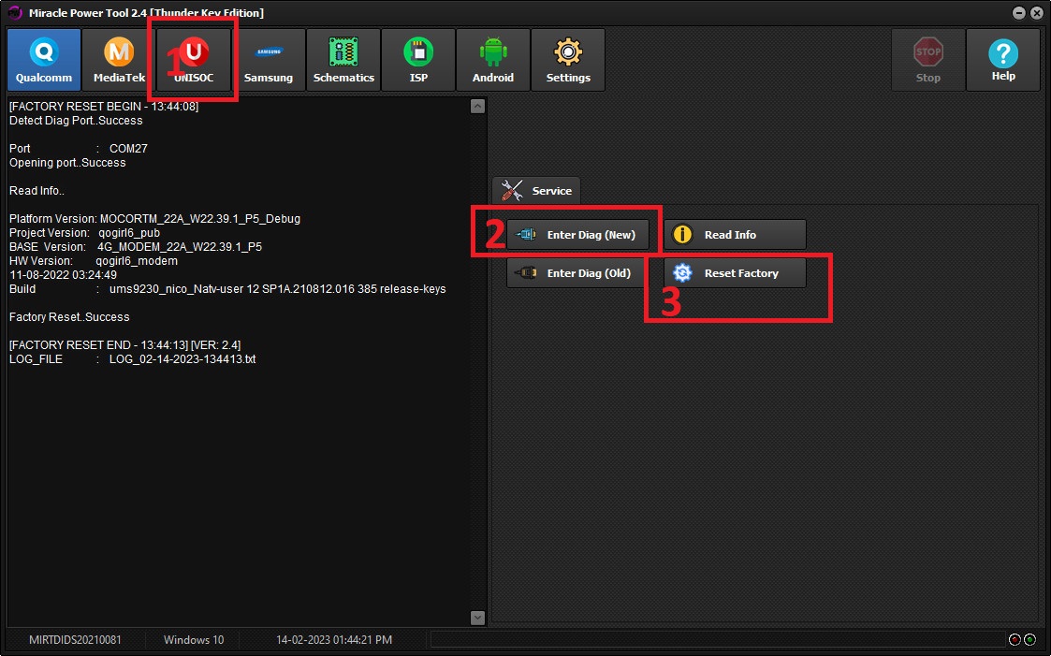Click the 'Platform Version' log line

point(154,218)
